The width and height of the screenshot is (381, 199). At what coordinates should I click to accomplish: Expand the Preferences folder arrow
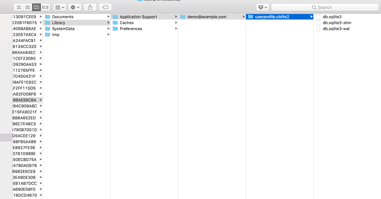tap(176, 29)
